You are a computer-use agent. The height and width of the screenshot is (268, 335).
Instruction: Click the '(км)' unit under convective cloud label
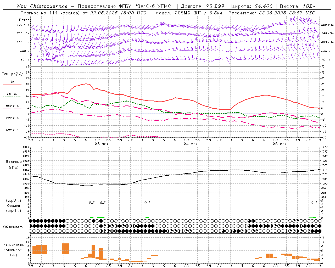(x=14, y=255)
